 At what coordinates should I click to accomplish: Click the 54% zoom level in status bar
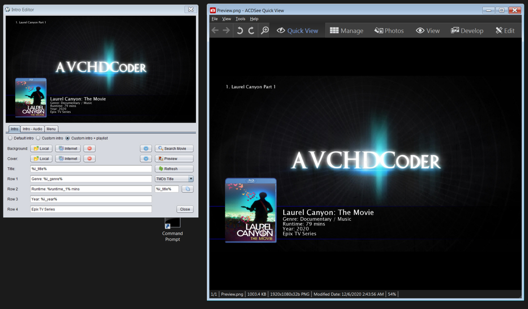click(392, 294)
